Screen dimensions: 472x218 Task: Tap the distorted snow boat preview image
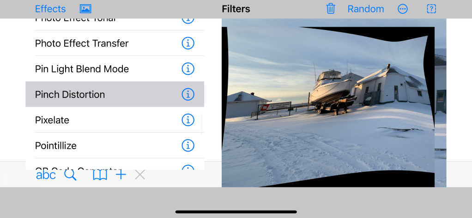(x=328, y=106)
